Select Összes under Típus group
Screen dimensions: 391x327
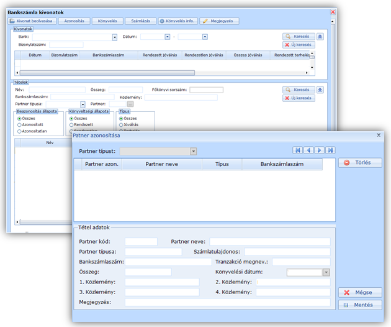[121, 119]
